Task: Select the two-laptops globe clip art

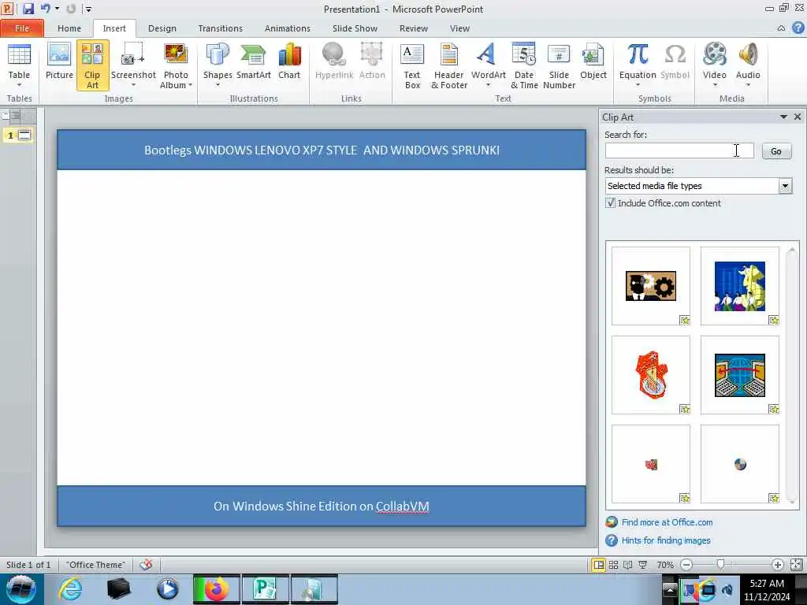Action: 739,375
